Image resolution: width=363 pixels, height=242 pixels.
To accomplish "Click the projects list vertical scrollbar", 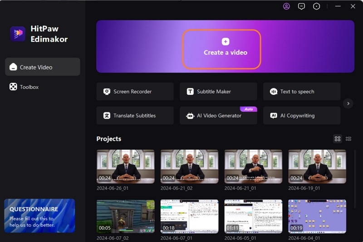I will (x=355, y=179).
